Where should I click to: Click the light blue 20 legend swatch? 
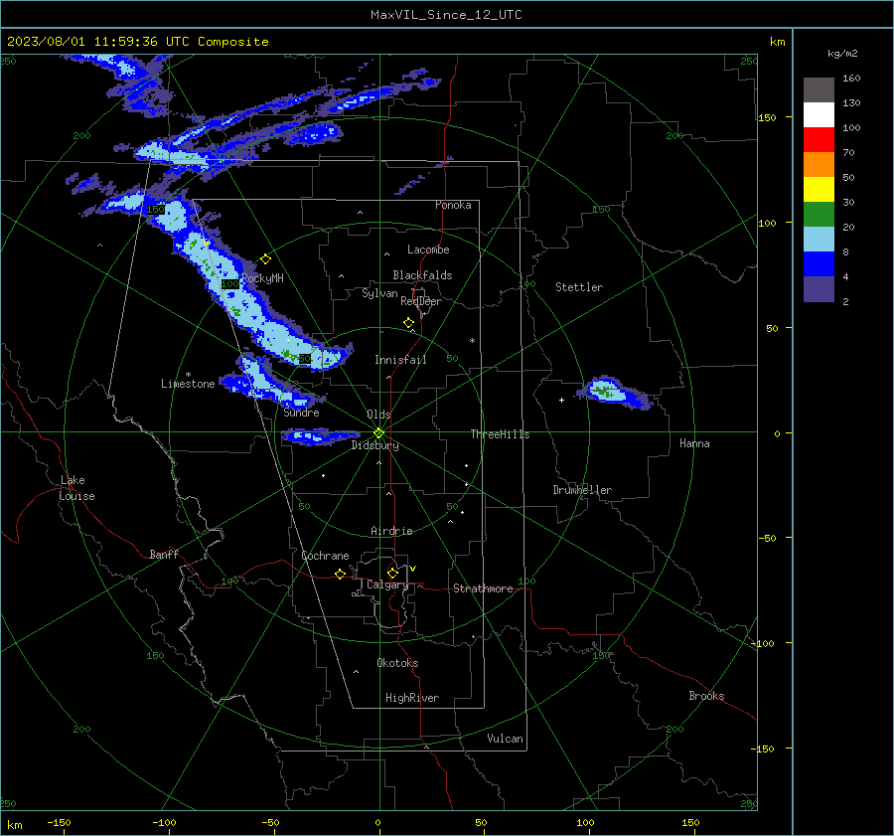(x=819, y=240)
